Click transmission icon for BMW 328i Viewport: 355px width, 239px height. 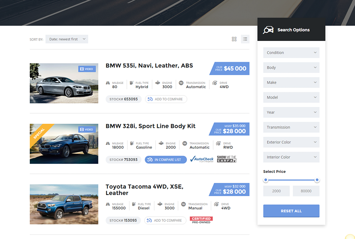pyautogui.click(x=185, y=143)
